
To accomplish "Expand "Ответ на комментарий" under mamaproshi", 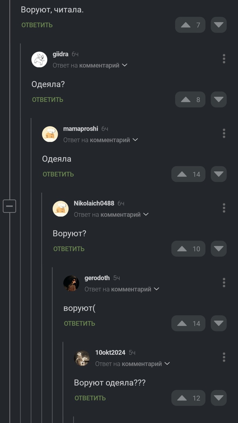I will [x=101, y=140].
